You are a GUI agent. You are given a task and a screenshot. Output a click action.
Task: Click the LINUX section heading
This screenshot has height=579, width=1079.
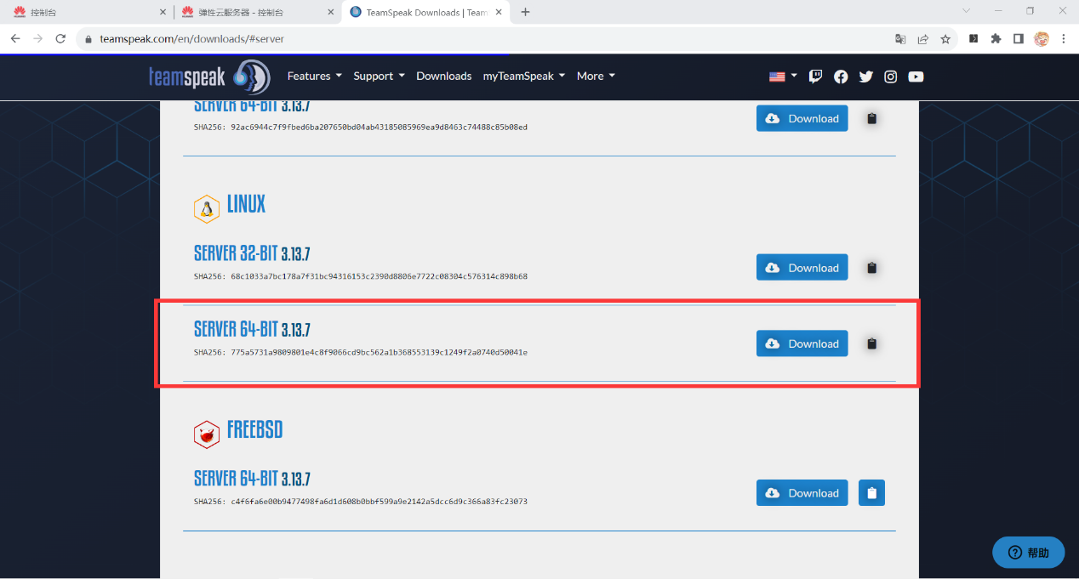[x=246, y=205]
